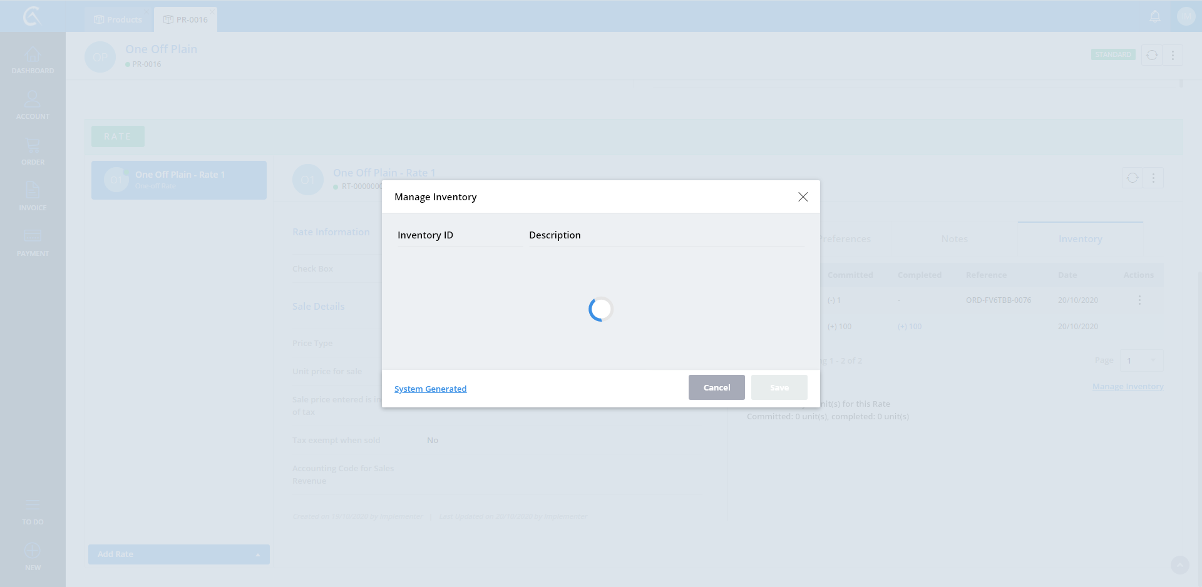This screenshot has height=587, width=1202.
Task: Open the Dashboard from the sidebar
Action: click(33, 61)
